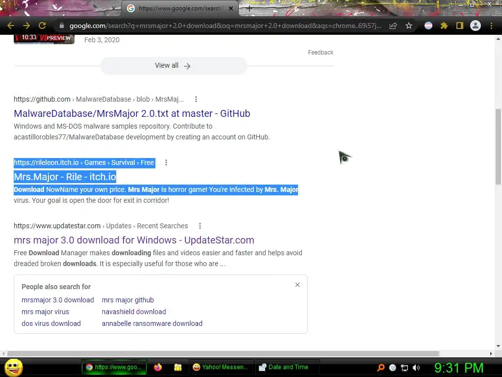Open the Chrome profile avatar

coord(476,26)
